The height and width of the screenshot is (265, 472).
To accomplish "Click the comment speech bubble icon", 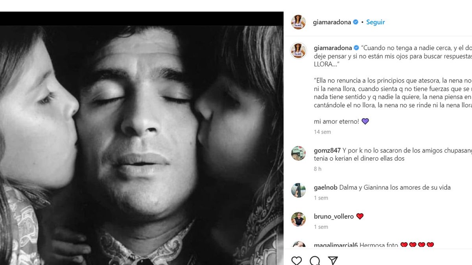I will point(315,260).
